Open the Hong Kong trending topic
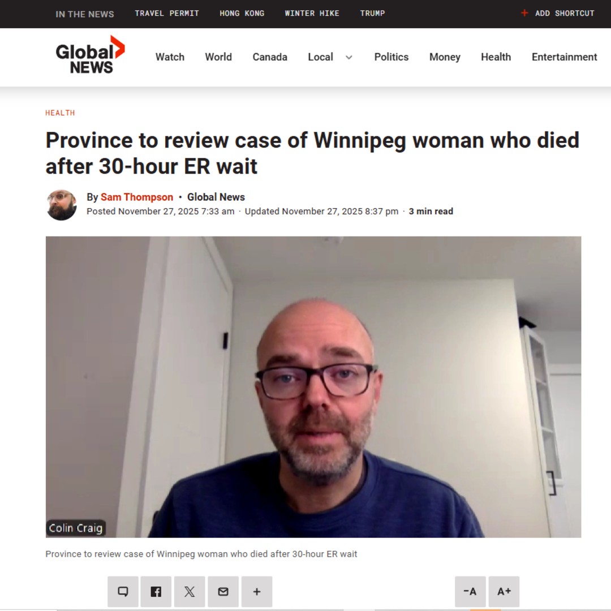The image size is (611, 611). pos(242,13)
